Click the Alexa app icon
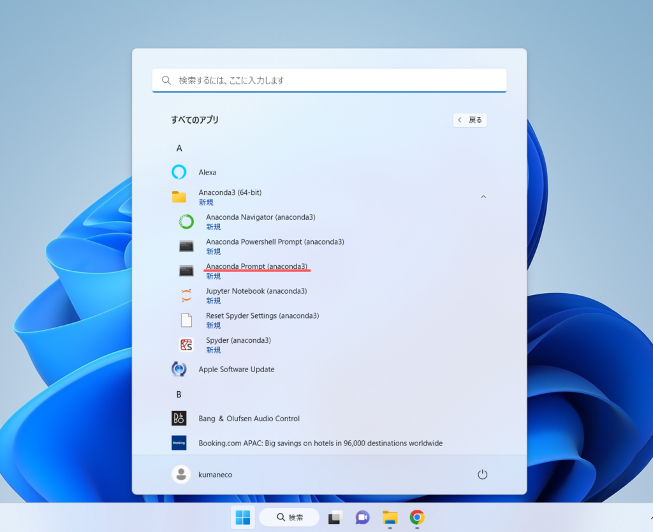This screenshot has height=532, width=653. click(179, 172)
